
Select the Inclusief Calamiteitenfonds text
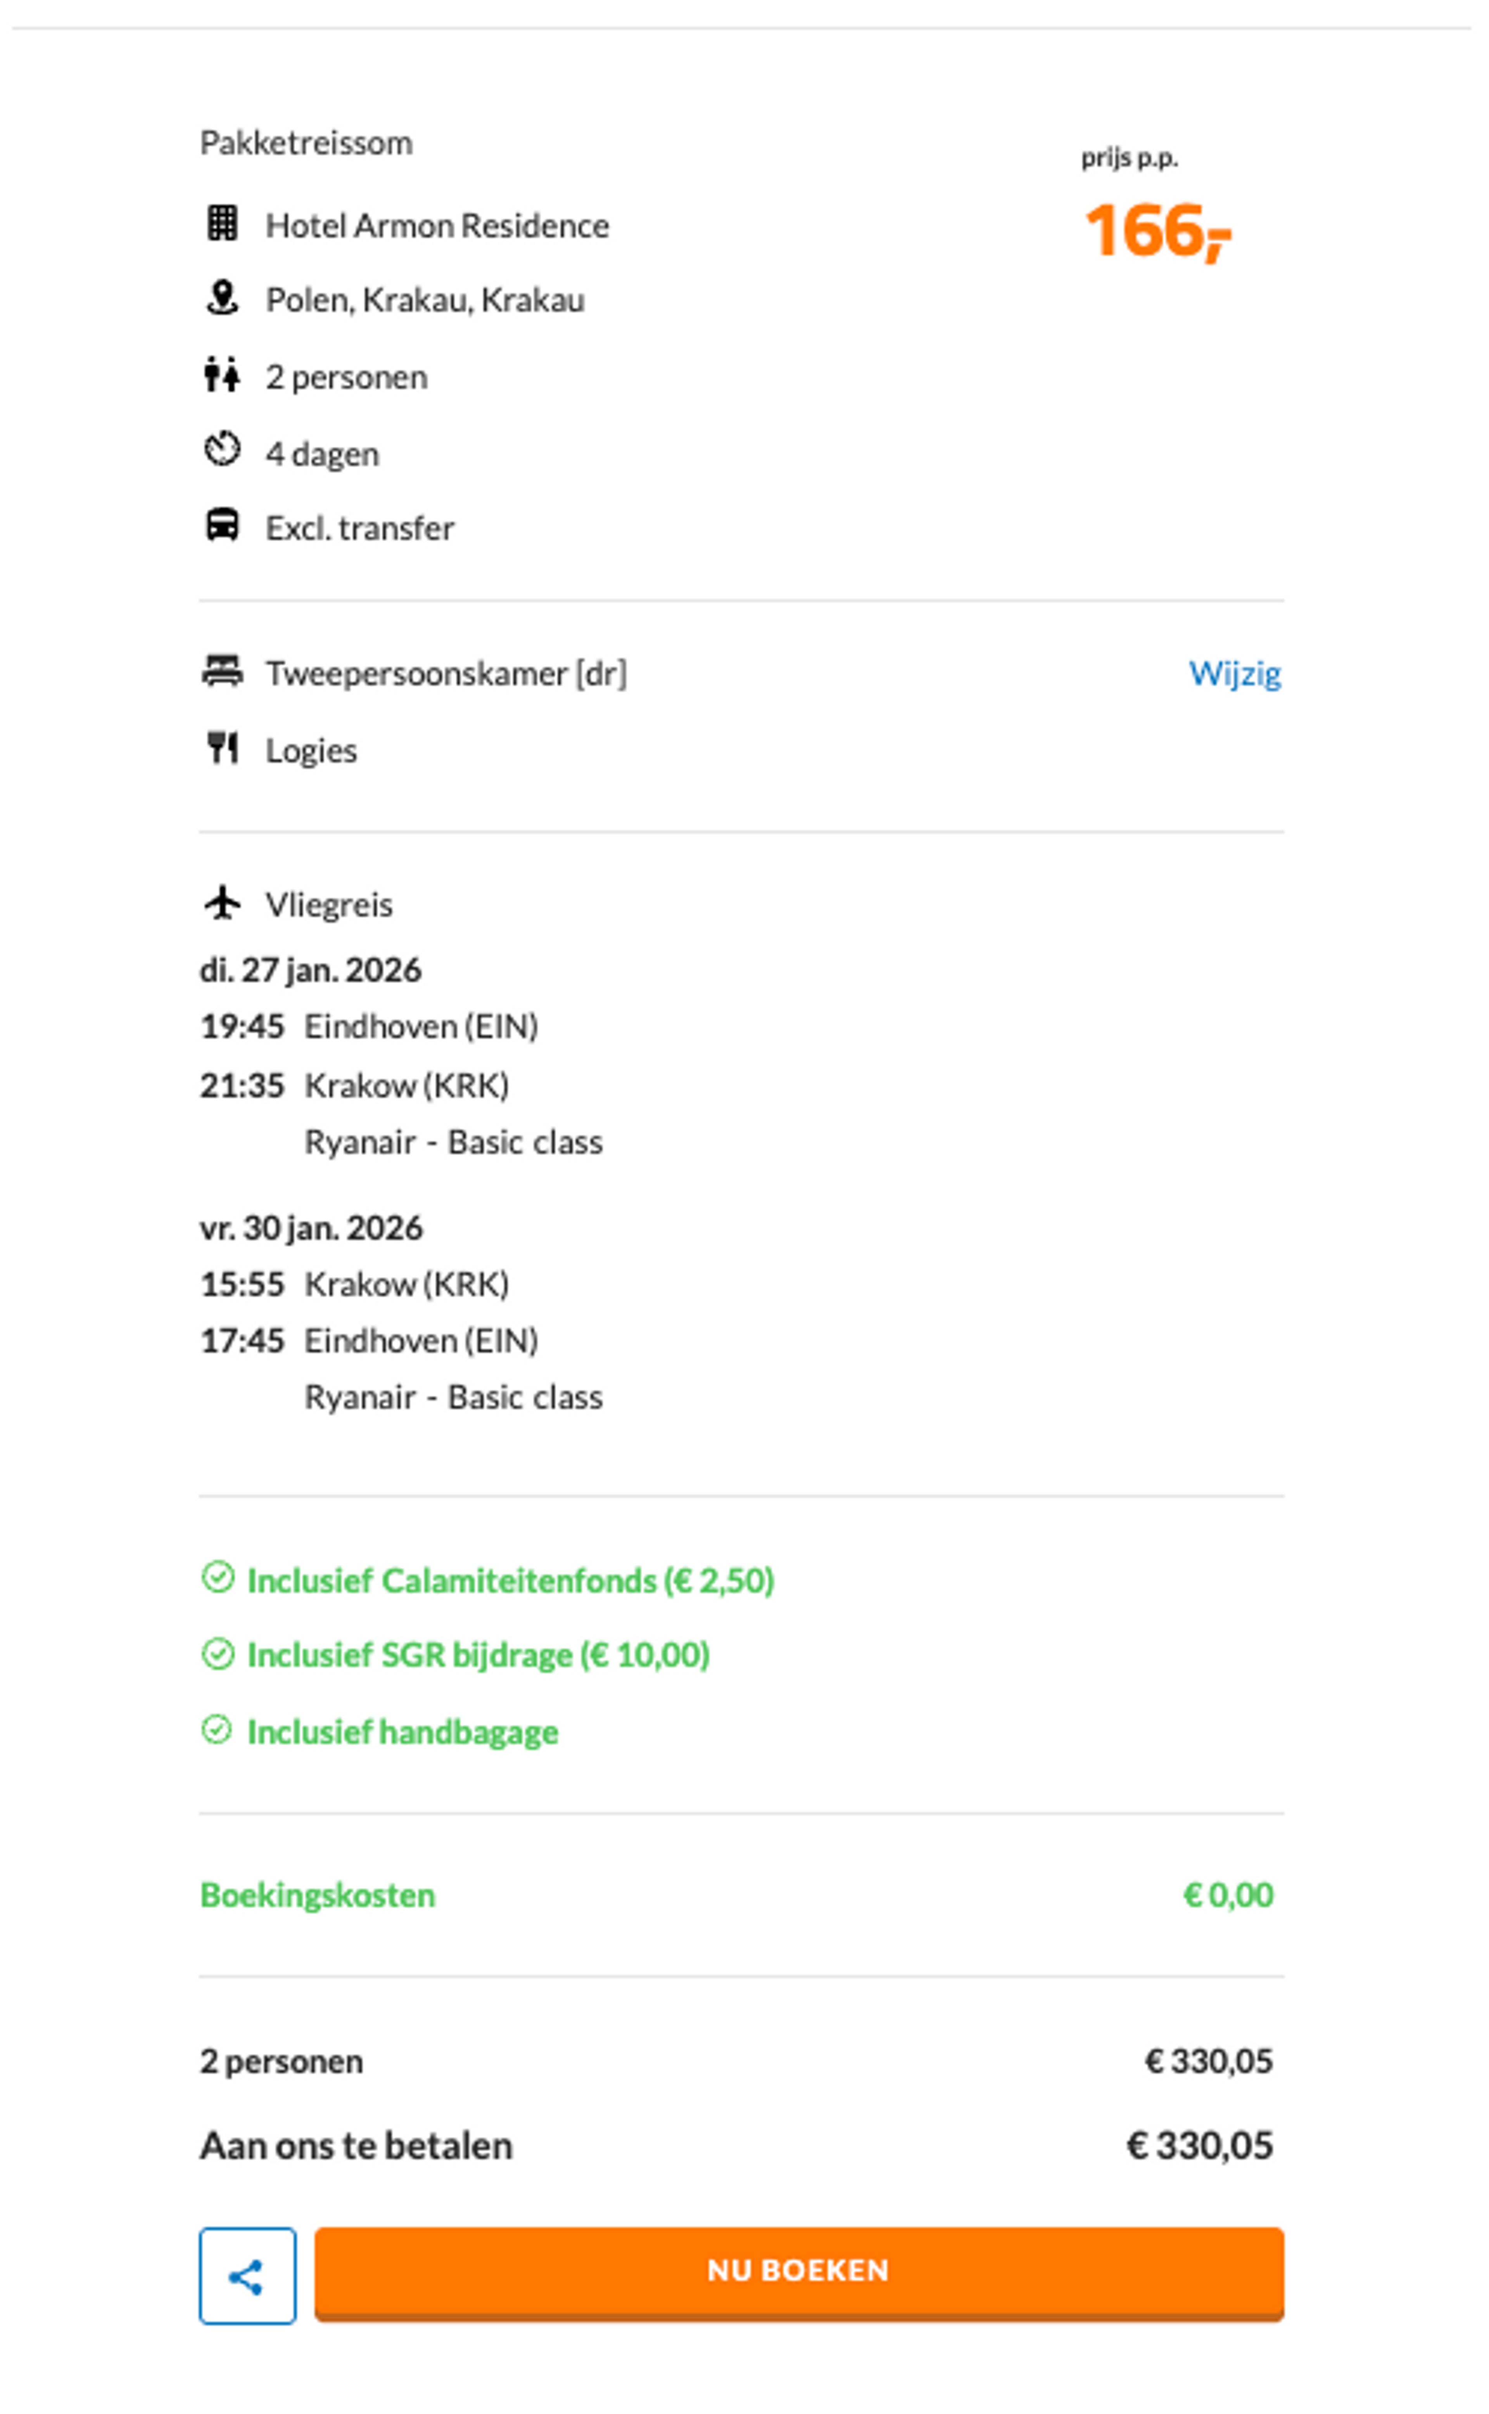(x=510, y=1580)
